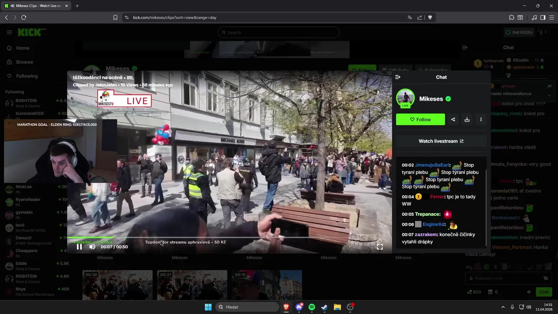Go back in browser history
The image size is (558, 314).
[x=6, y=17]
